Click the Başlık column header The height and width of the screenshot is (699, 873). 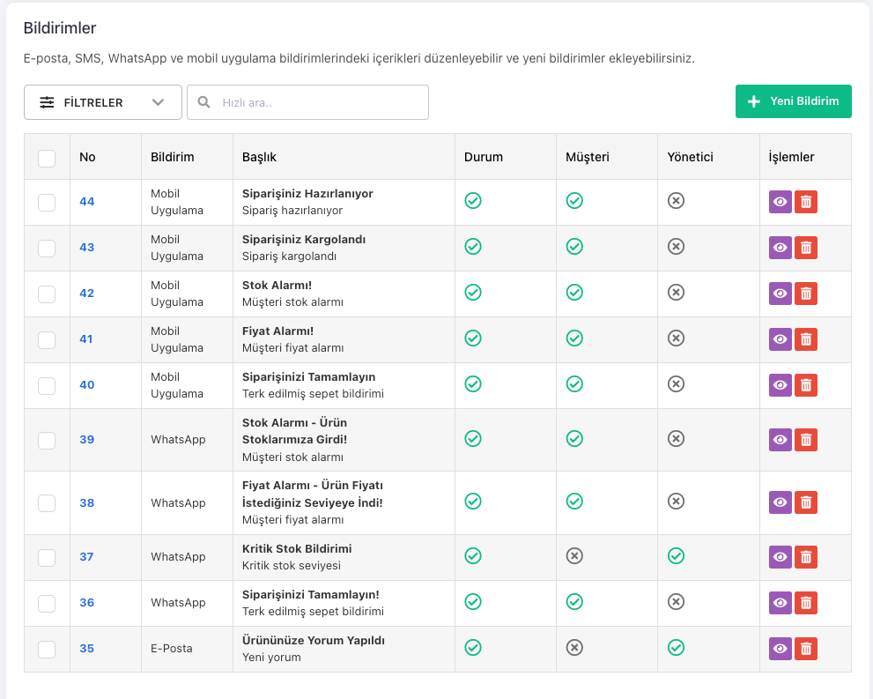tap(259, 157)
